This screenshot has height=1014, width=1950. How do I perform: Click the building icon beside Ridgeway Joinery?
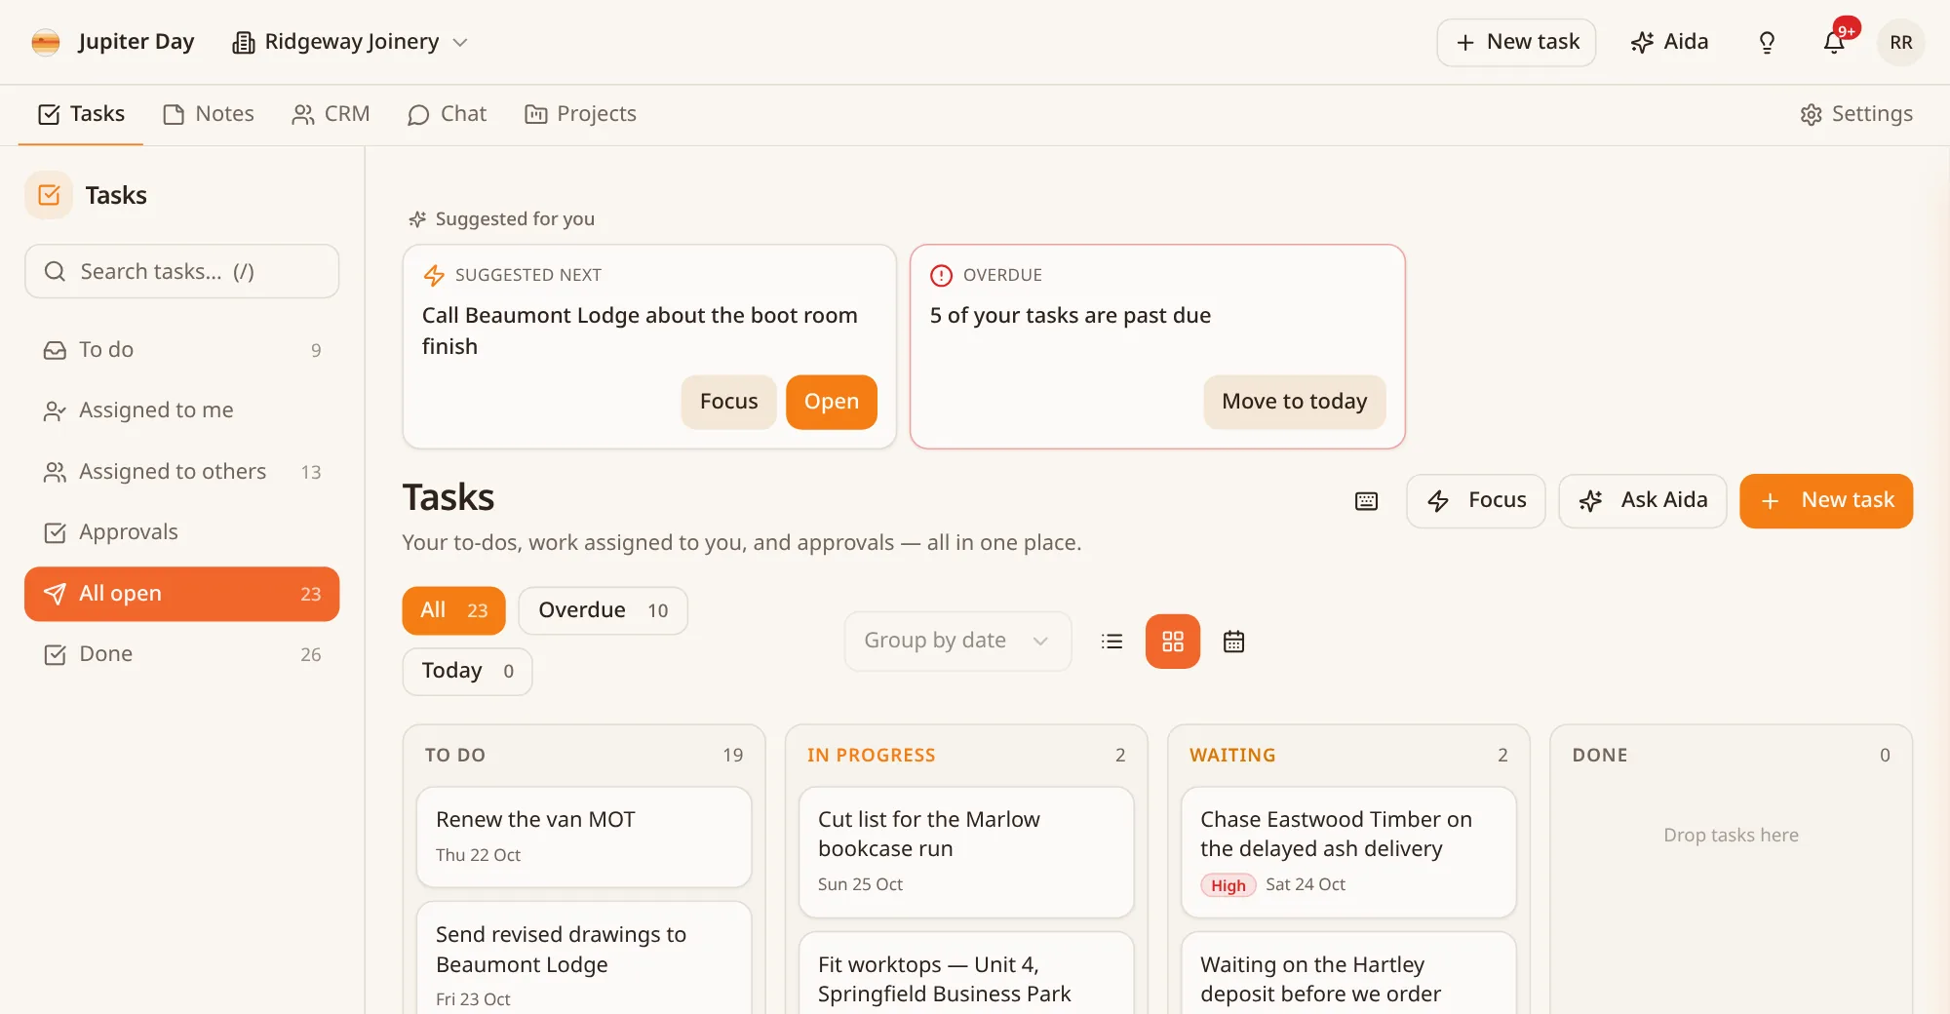(243, 43)
